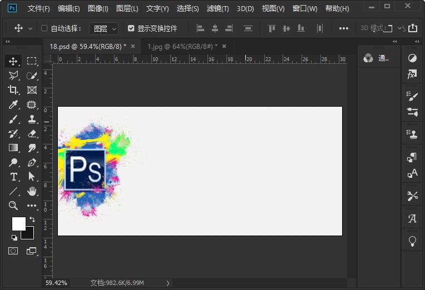This screenshot has height=290, width=425.
Task: Select the Move tool in toolbox
Action: click(13, 61)
